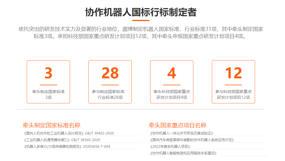Click the large orange number 28
The width and height of the screenshot is (285, 161).
(110, 73)
